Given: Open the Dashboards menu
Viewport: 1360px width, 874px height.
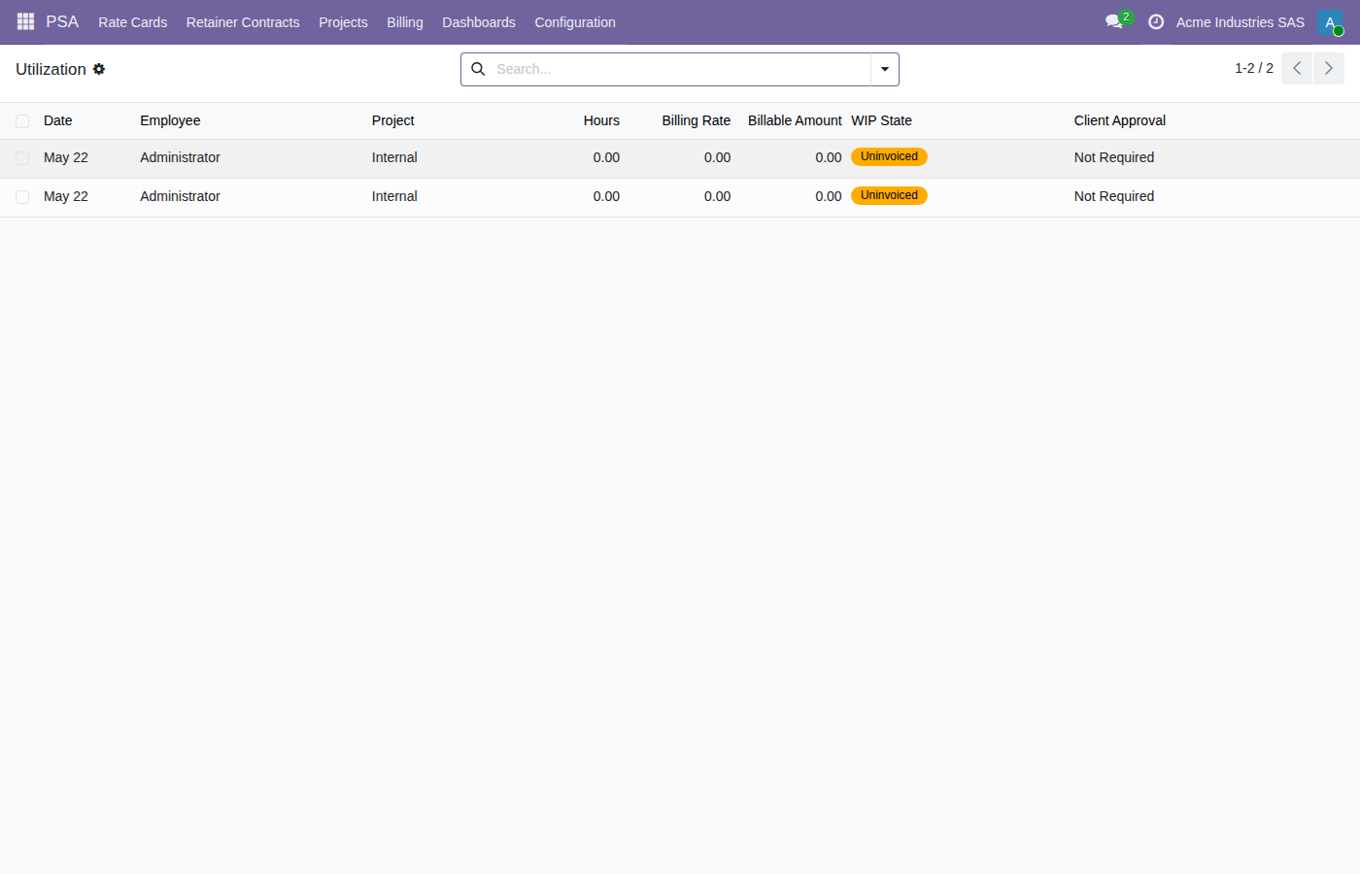Looking at the screenshot, I should (x=479, y=22).
